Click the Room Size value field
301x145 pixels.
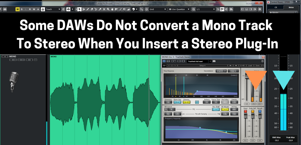point(177,102)
